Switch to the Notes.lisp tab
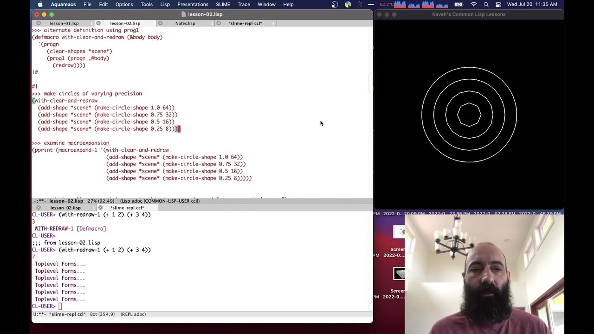 185,23
